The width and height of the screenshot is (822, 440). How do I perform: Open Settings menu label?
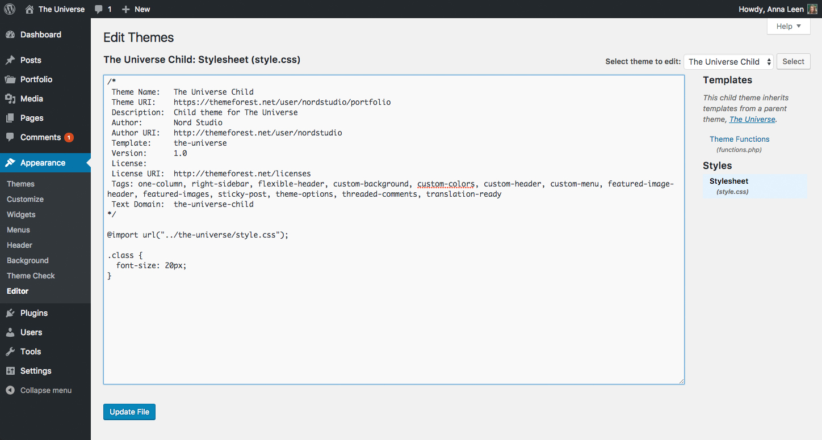pyautogui.click(x=36, y=371)
